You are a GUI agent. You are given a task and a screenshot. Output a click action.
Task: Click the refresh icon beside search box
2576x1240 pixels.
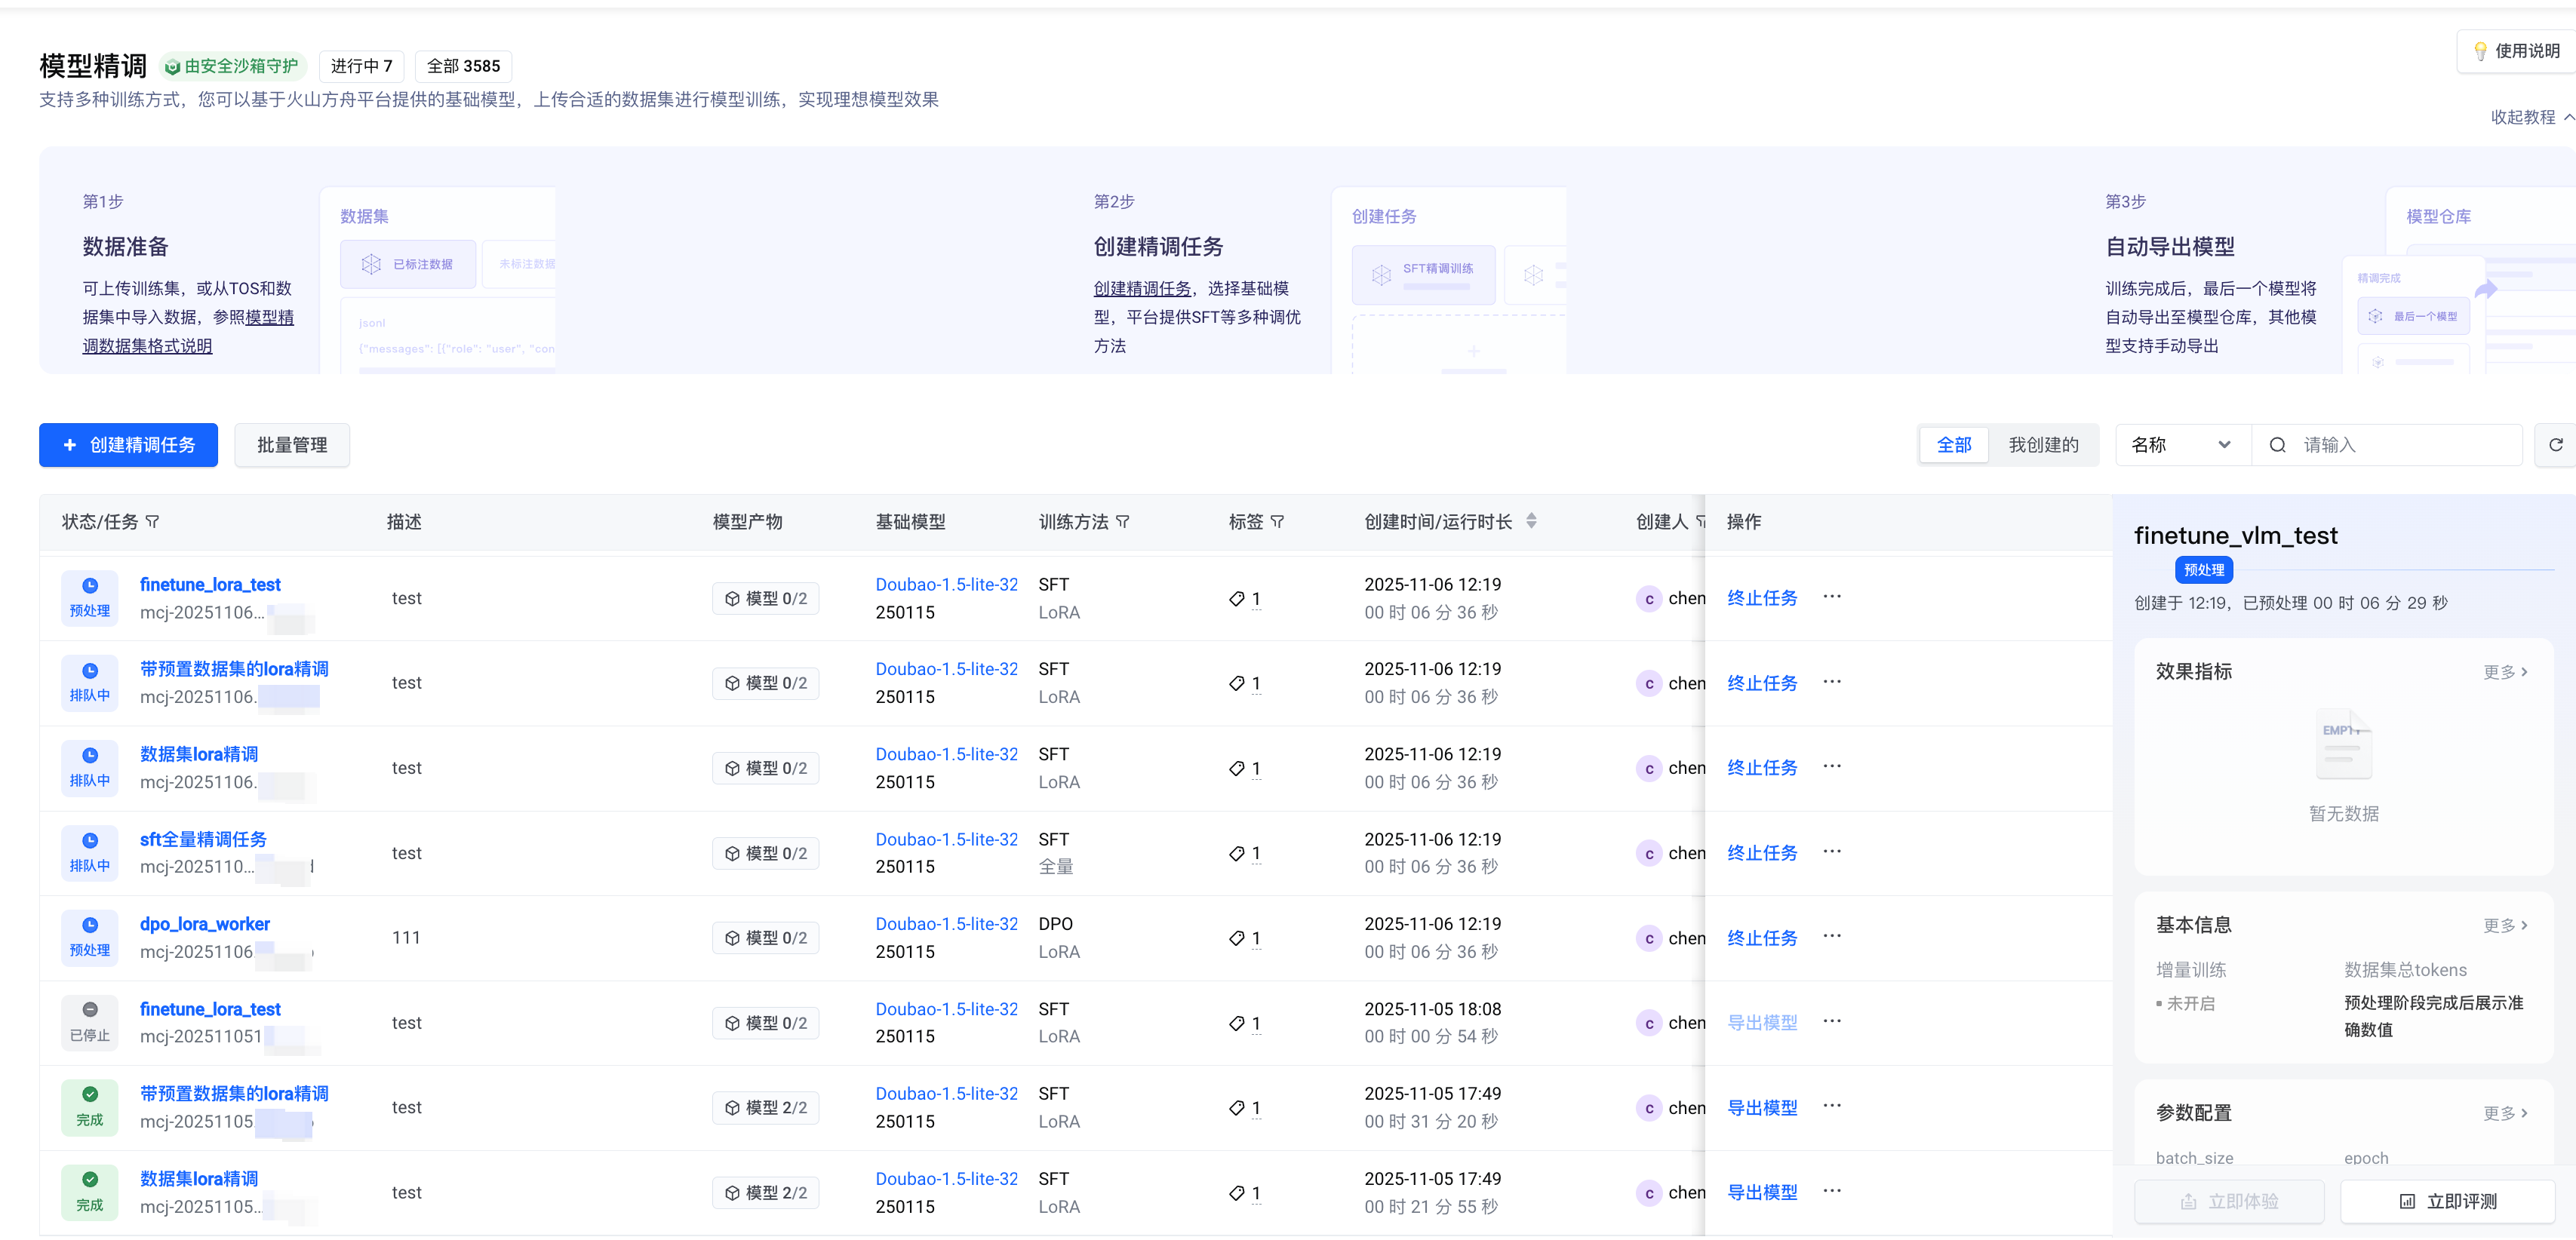[2555, 445]
